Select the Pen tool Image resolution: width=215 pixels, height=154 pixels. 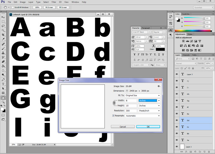3,80
